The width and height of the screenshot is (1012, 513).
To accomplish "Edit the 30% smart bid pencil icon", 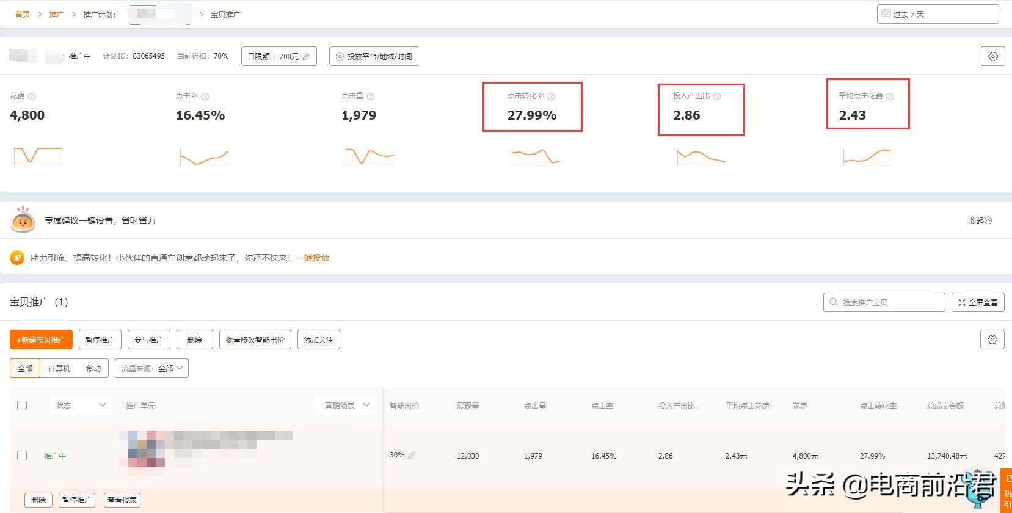I will tap(412, 455).
